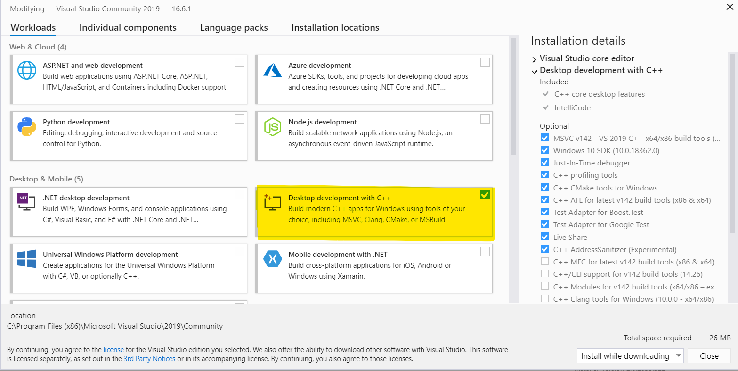Uncheck C++ ATL for latest v142
738x371 pixels.
tap(545, 199)
